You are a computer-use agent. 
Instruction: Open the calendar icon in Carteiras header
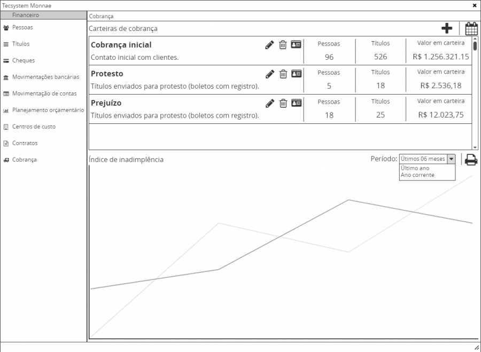pos(471,29)
